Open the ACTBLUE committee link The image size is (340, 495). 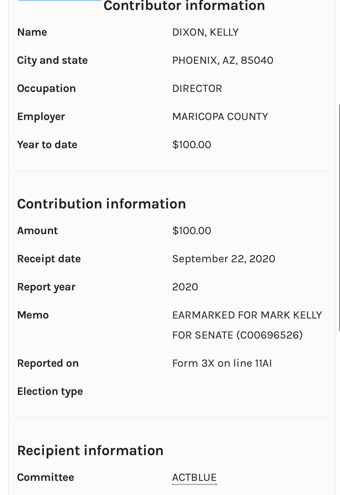pyautogui.click(x=194, y=477)
